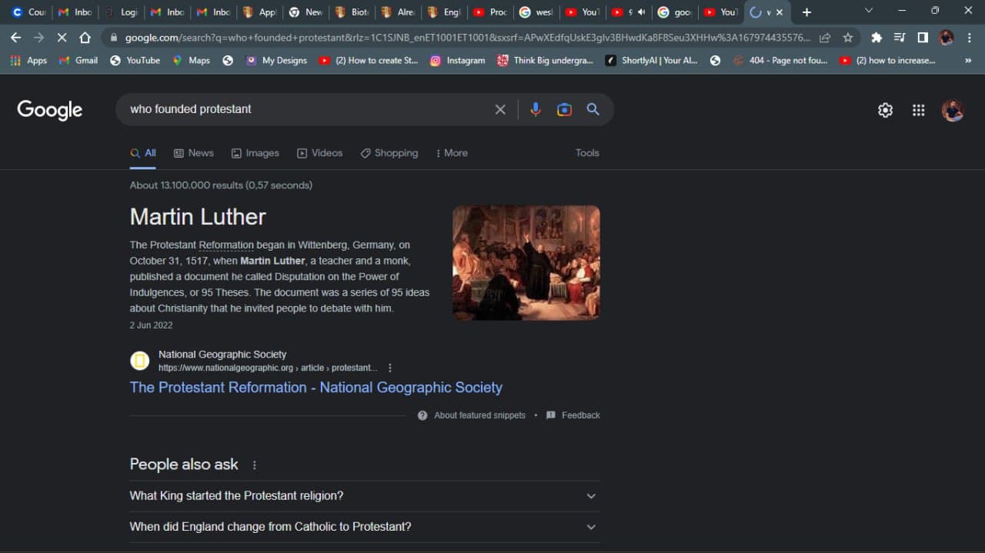
Task: Start a voice search with the microphone
Action: 536,109
